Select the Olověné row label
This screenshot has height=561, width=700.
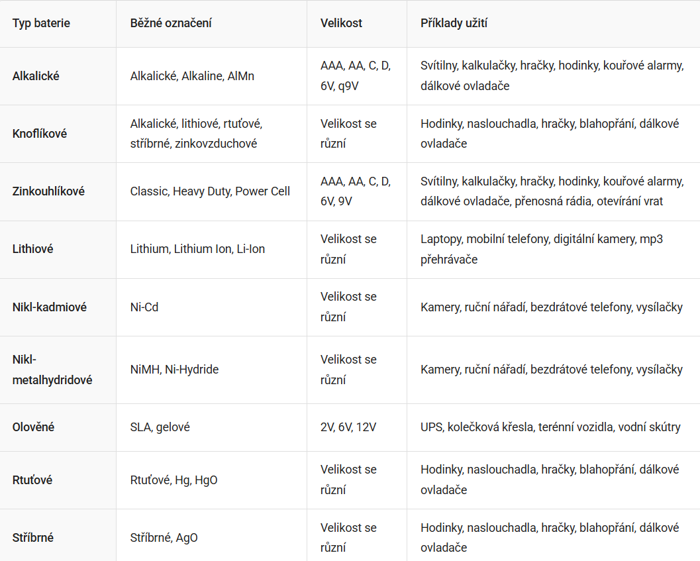34,427
